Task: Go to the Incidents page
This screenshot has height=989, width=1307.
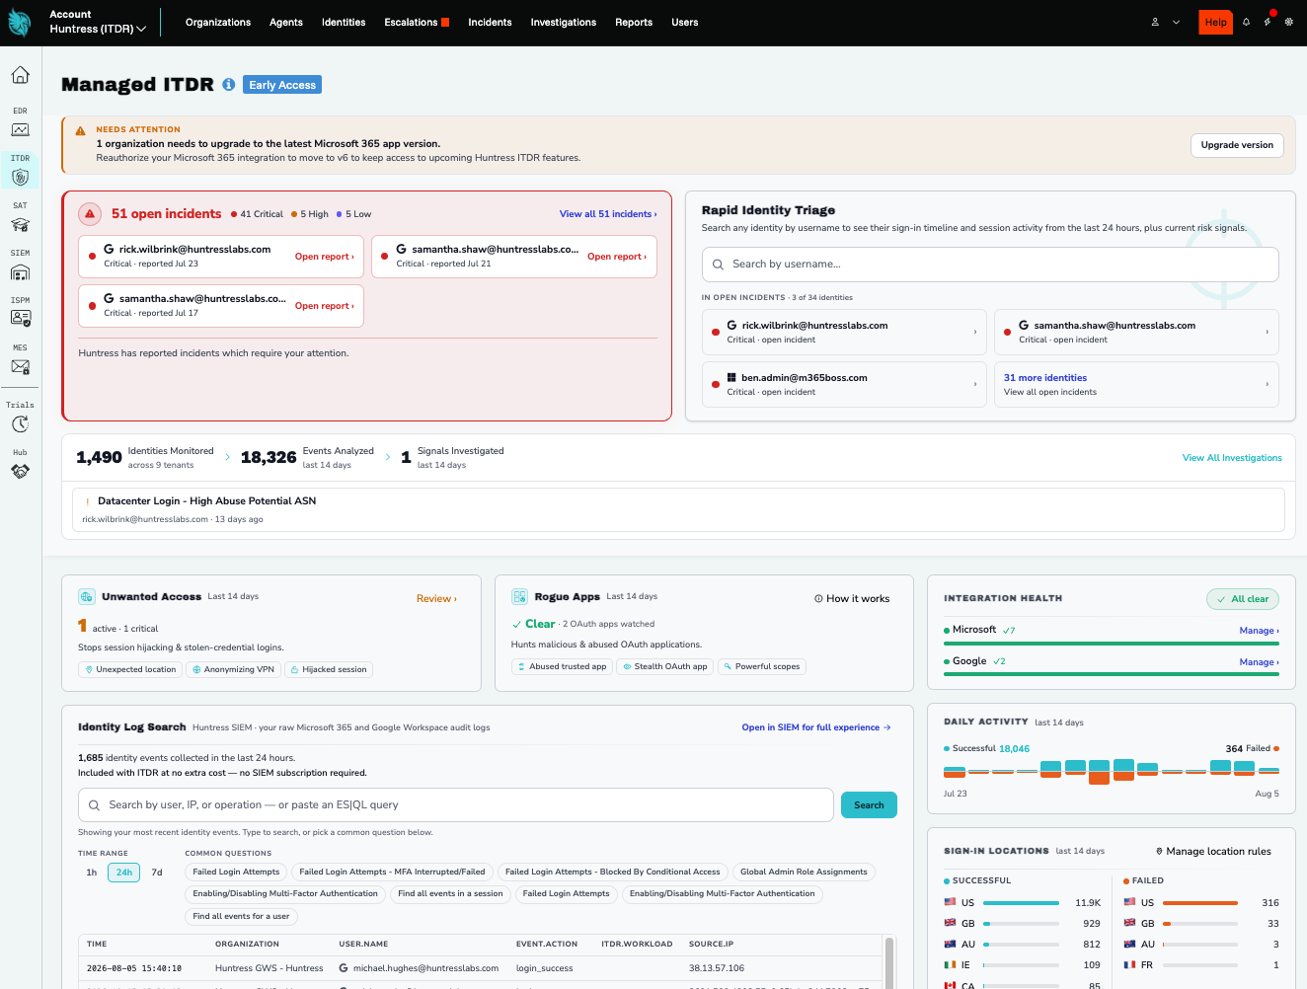Action: [x=490, y=22]
